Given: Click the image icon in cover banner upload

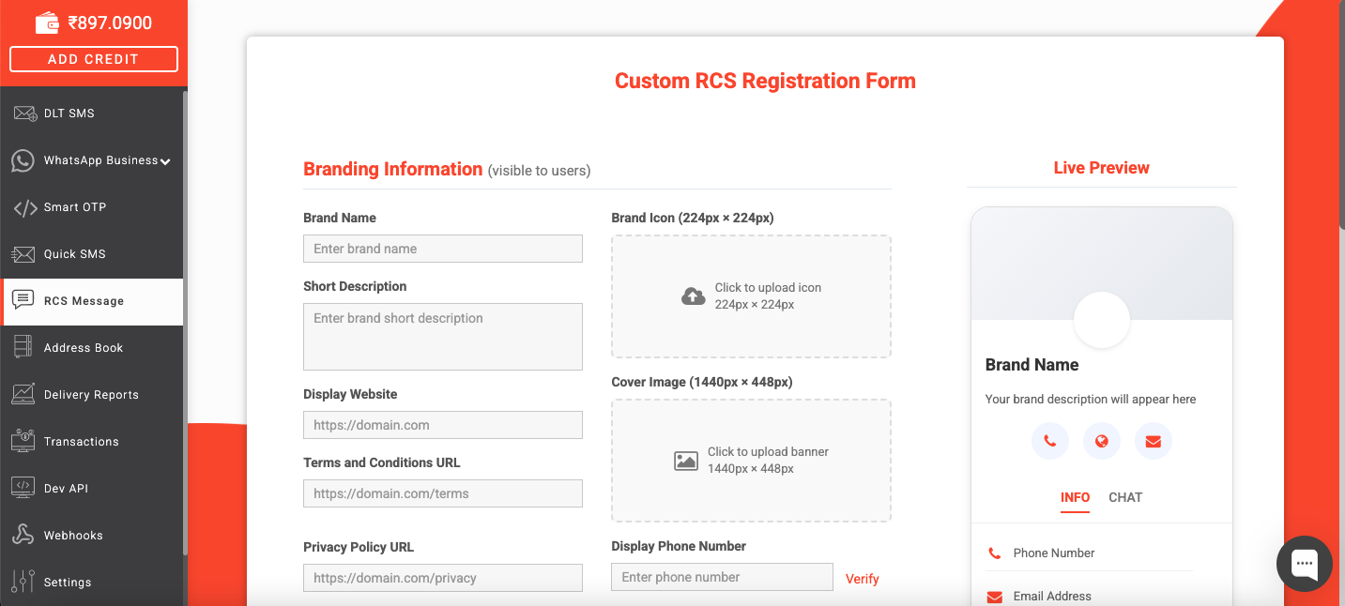Looking at the screenshot, I should (x=686, y=461).
